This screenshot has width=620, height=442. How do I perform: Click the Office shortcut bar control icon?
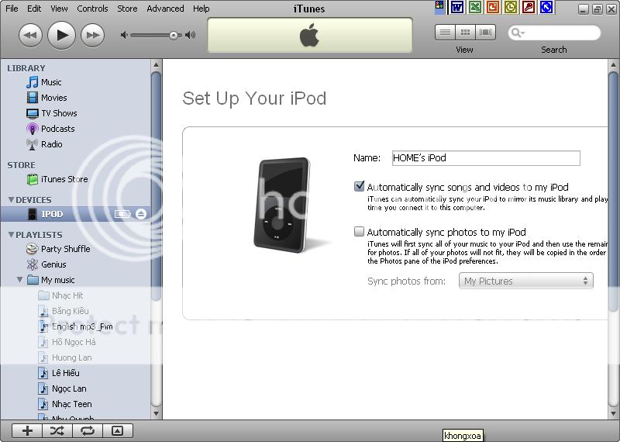pyautogui.click(x=439, y=7)
